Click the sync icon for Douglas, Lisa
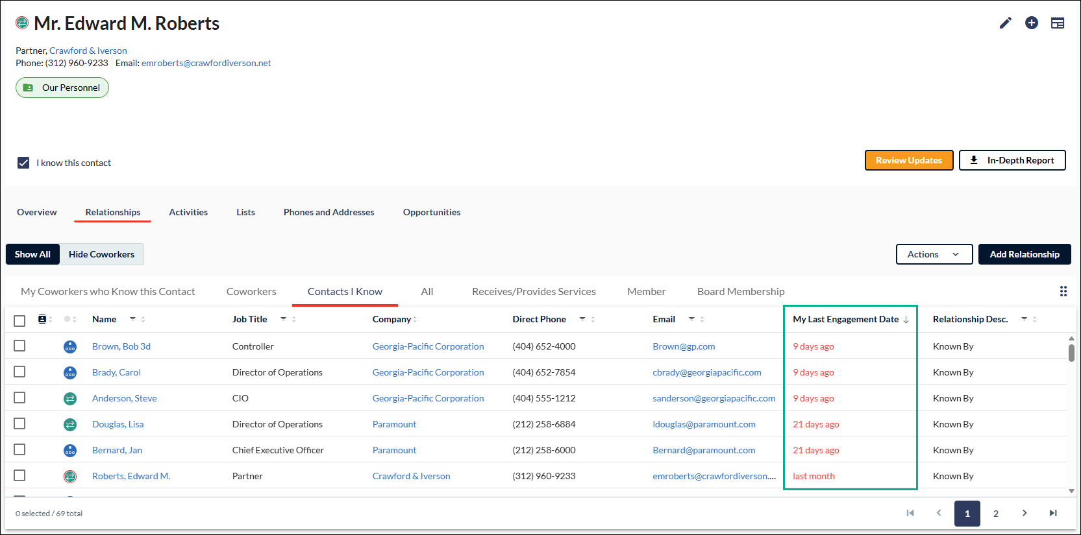This screenshot has width=1081, height=535. (70, 425)
